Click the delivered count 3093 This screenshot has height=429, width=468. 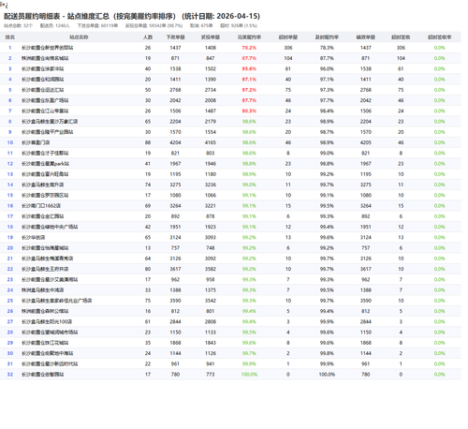point(211,238)
